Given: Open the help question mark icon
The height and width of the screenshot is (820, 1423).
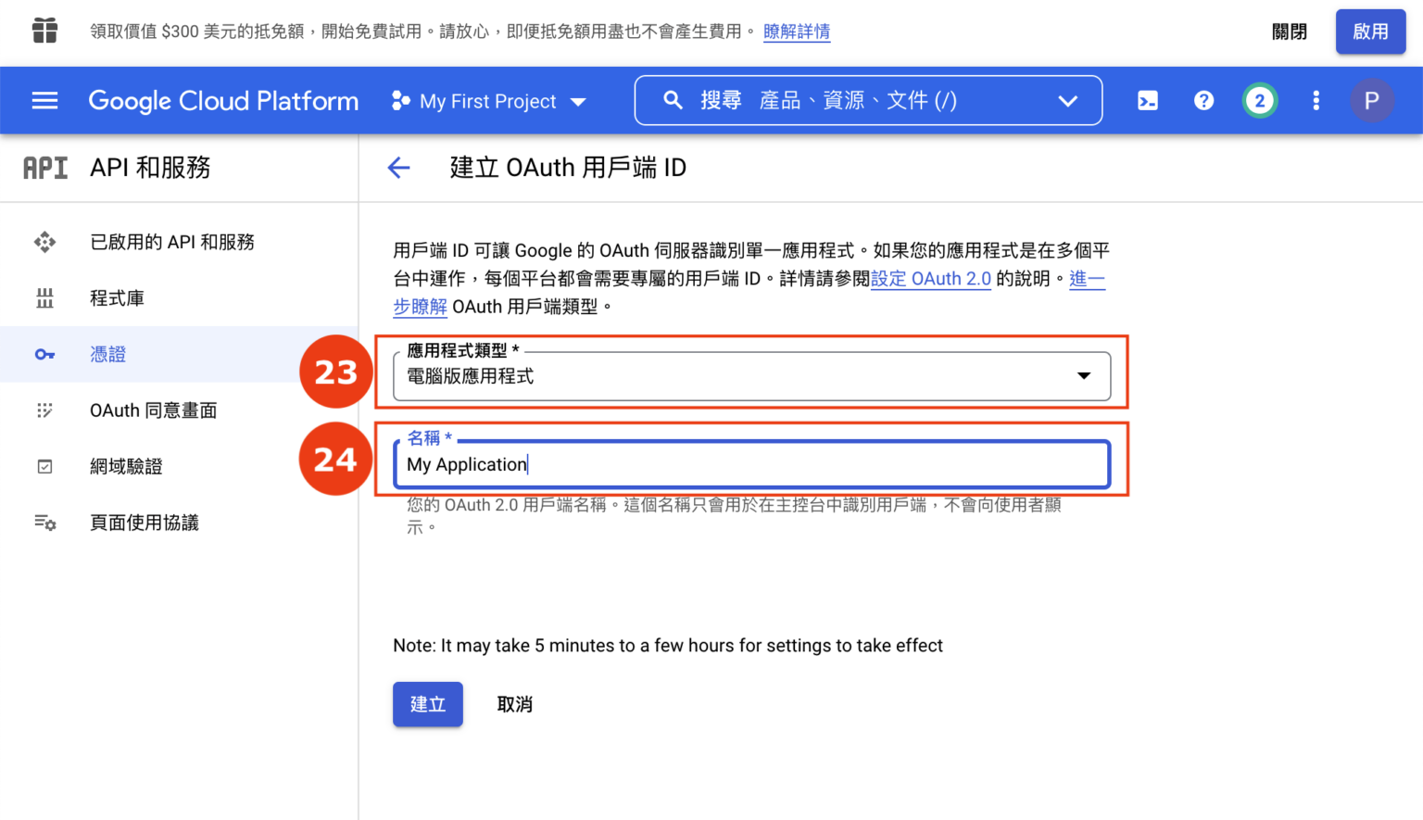Looking at the screenshot, I should point(1203,101).
